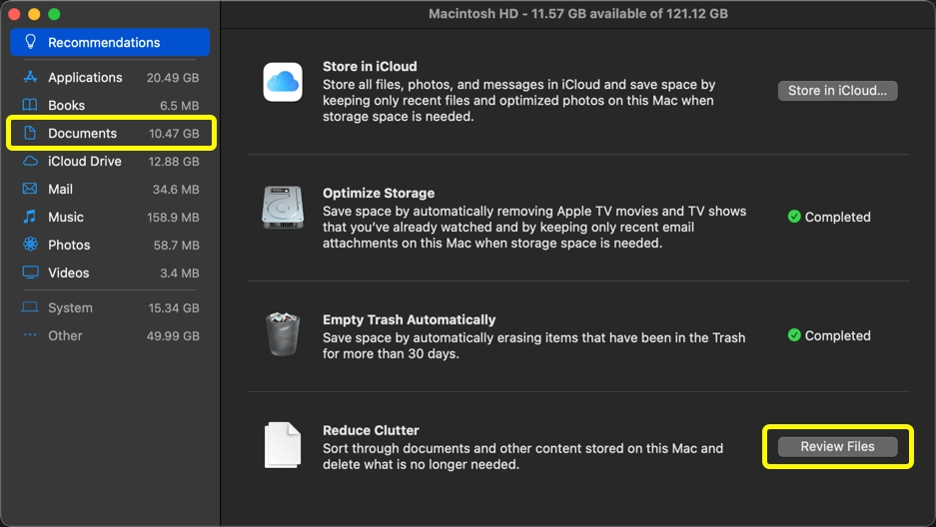Screen dimensions: 936x527
Task: Click the Books sidebar icon
Action: [x=30, y=106]
